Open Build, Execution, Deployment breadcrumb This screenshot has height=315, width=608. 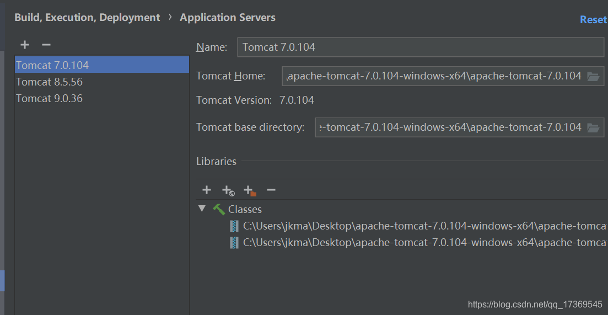pos(87,18)
